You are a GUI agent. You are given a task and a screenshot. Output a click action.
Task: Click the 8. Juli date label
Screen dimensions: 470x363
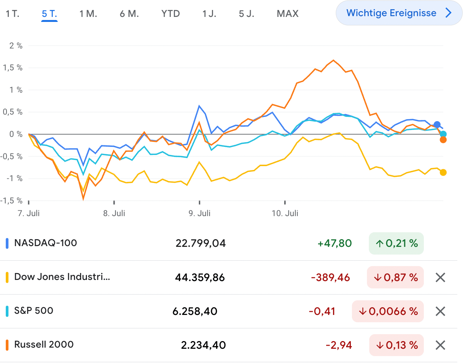114,213
